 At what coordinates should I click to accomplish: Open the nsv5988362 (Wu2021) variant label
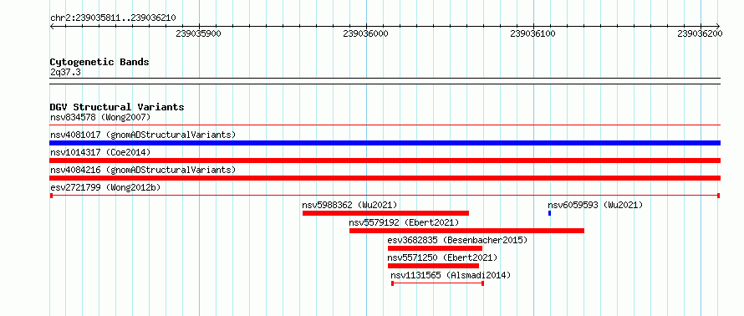click(349, 205)
